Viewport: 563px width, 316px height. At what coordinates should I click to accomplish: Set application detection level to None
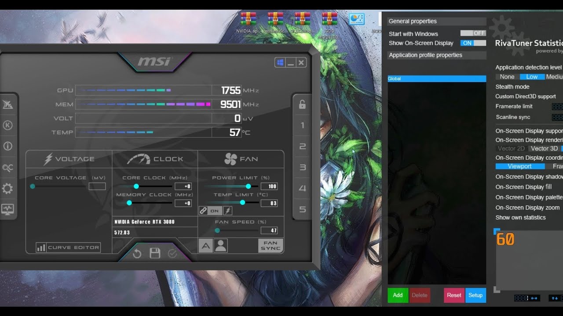click(x=507, y=77)
